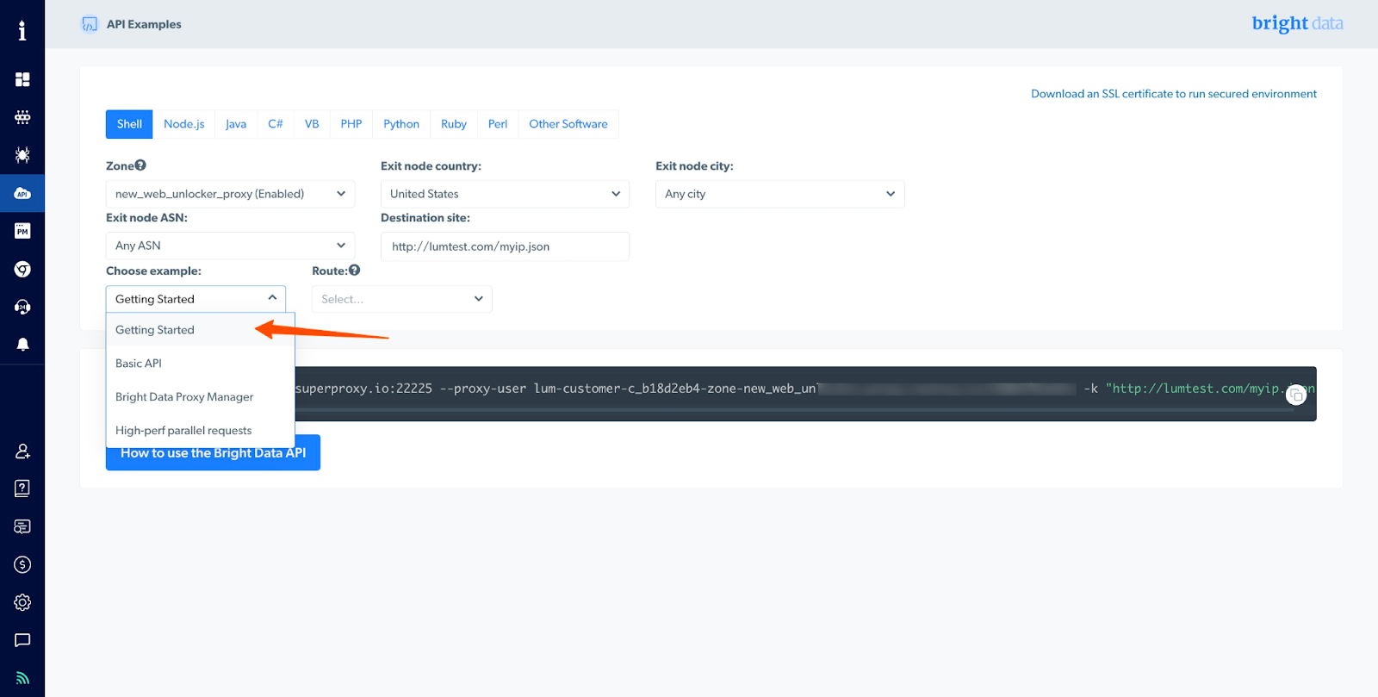The image size is (1378, 697).
Task: Open the chat bubble icon
Action: point(22,640)
